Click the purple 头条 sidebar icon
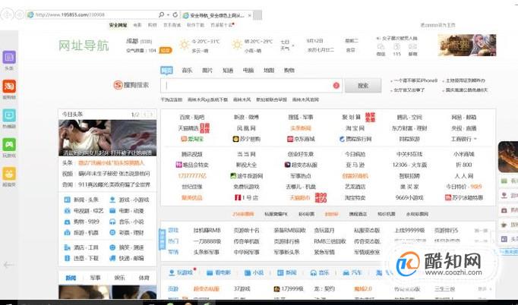 pyautogui.click(x=9, y=58)
